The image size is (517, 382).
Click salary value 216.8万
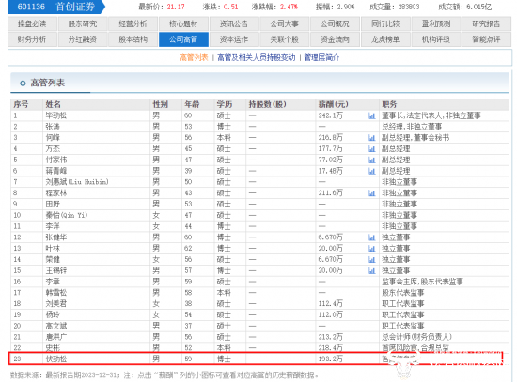click(330, 138)
